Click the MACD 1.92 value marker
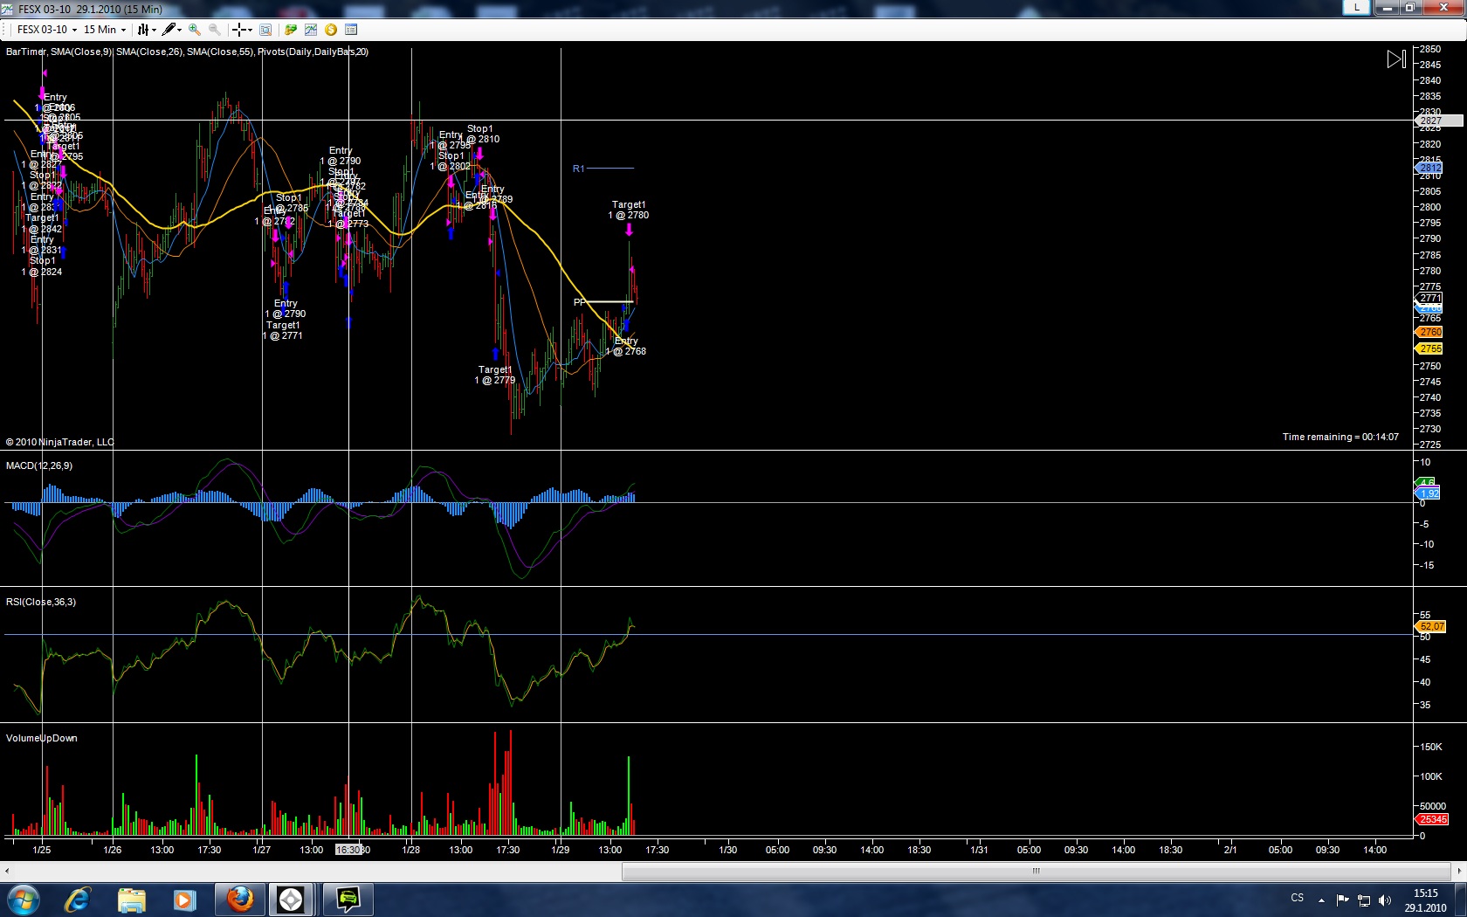Image resolution: width=1467 pixels, height=917 pixels. coord(1428,493)
